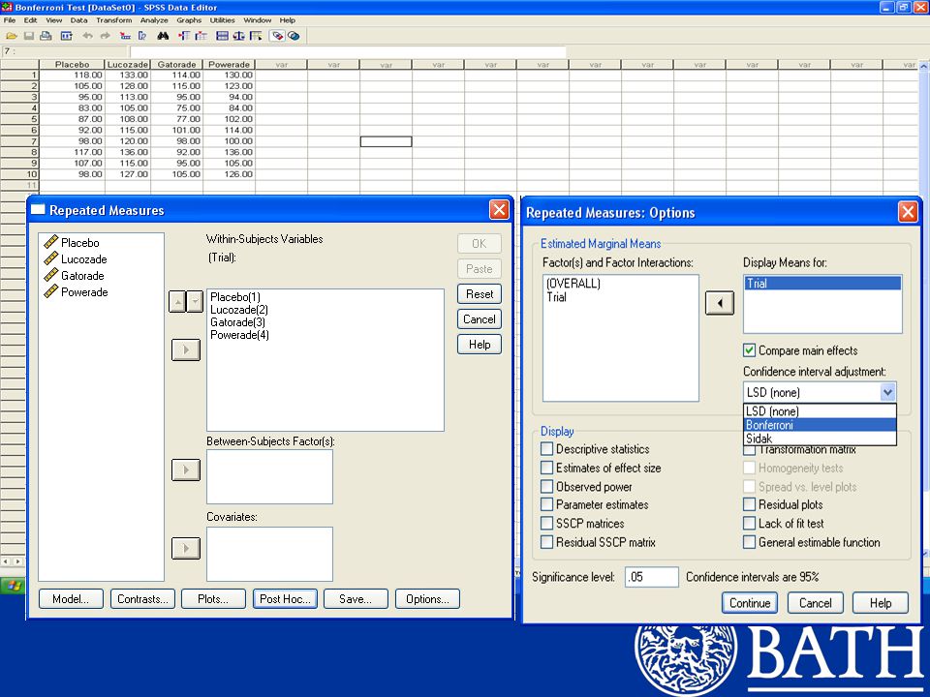Click the Open file toolbar icon
This screenshot has width=930, height=697.
pos(12,36)
